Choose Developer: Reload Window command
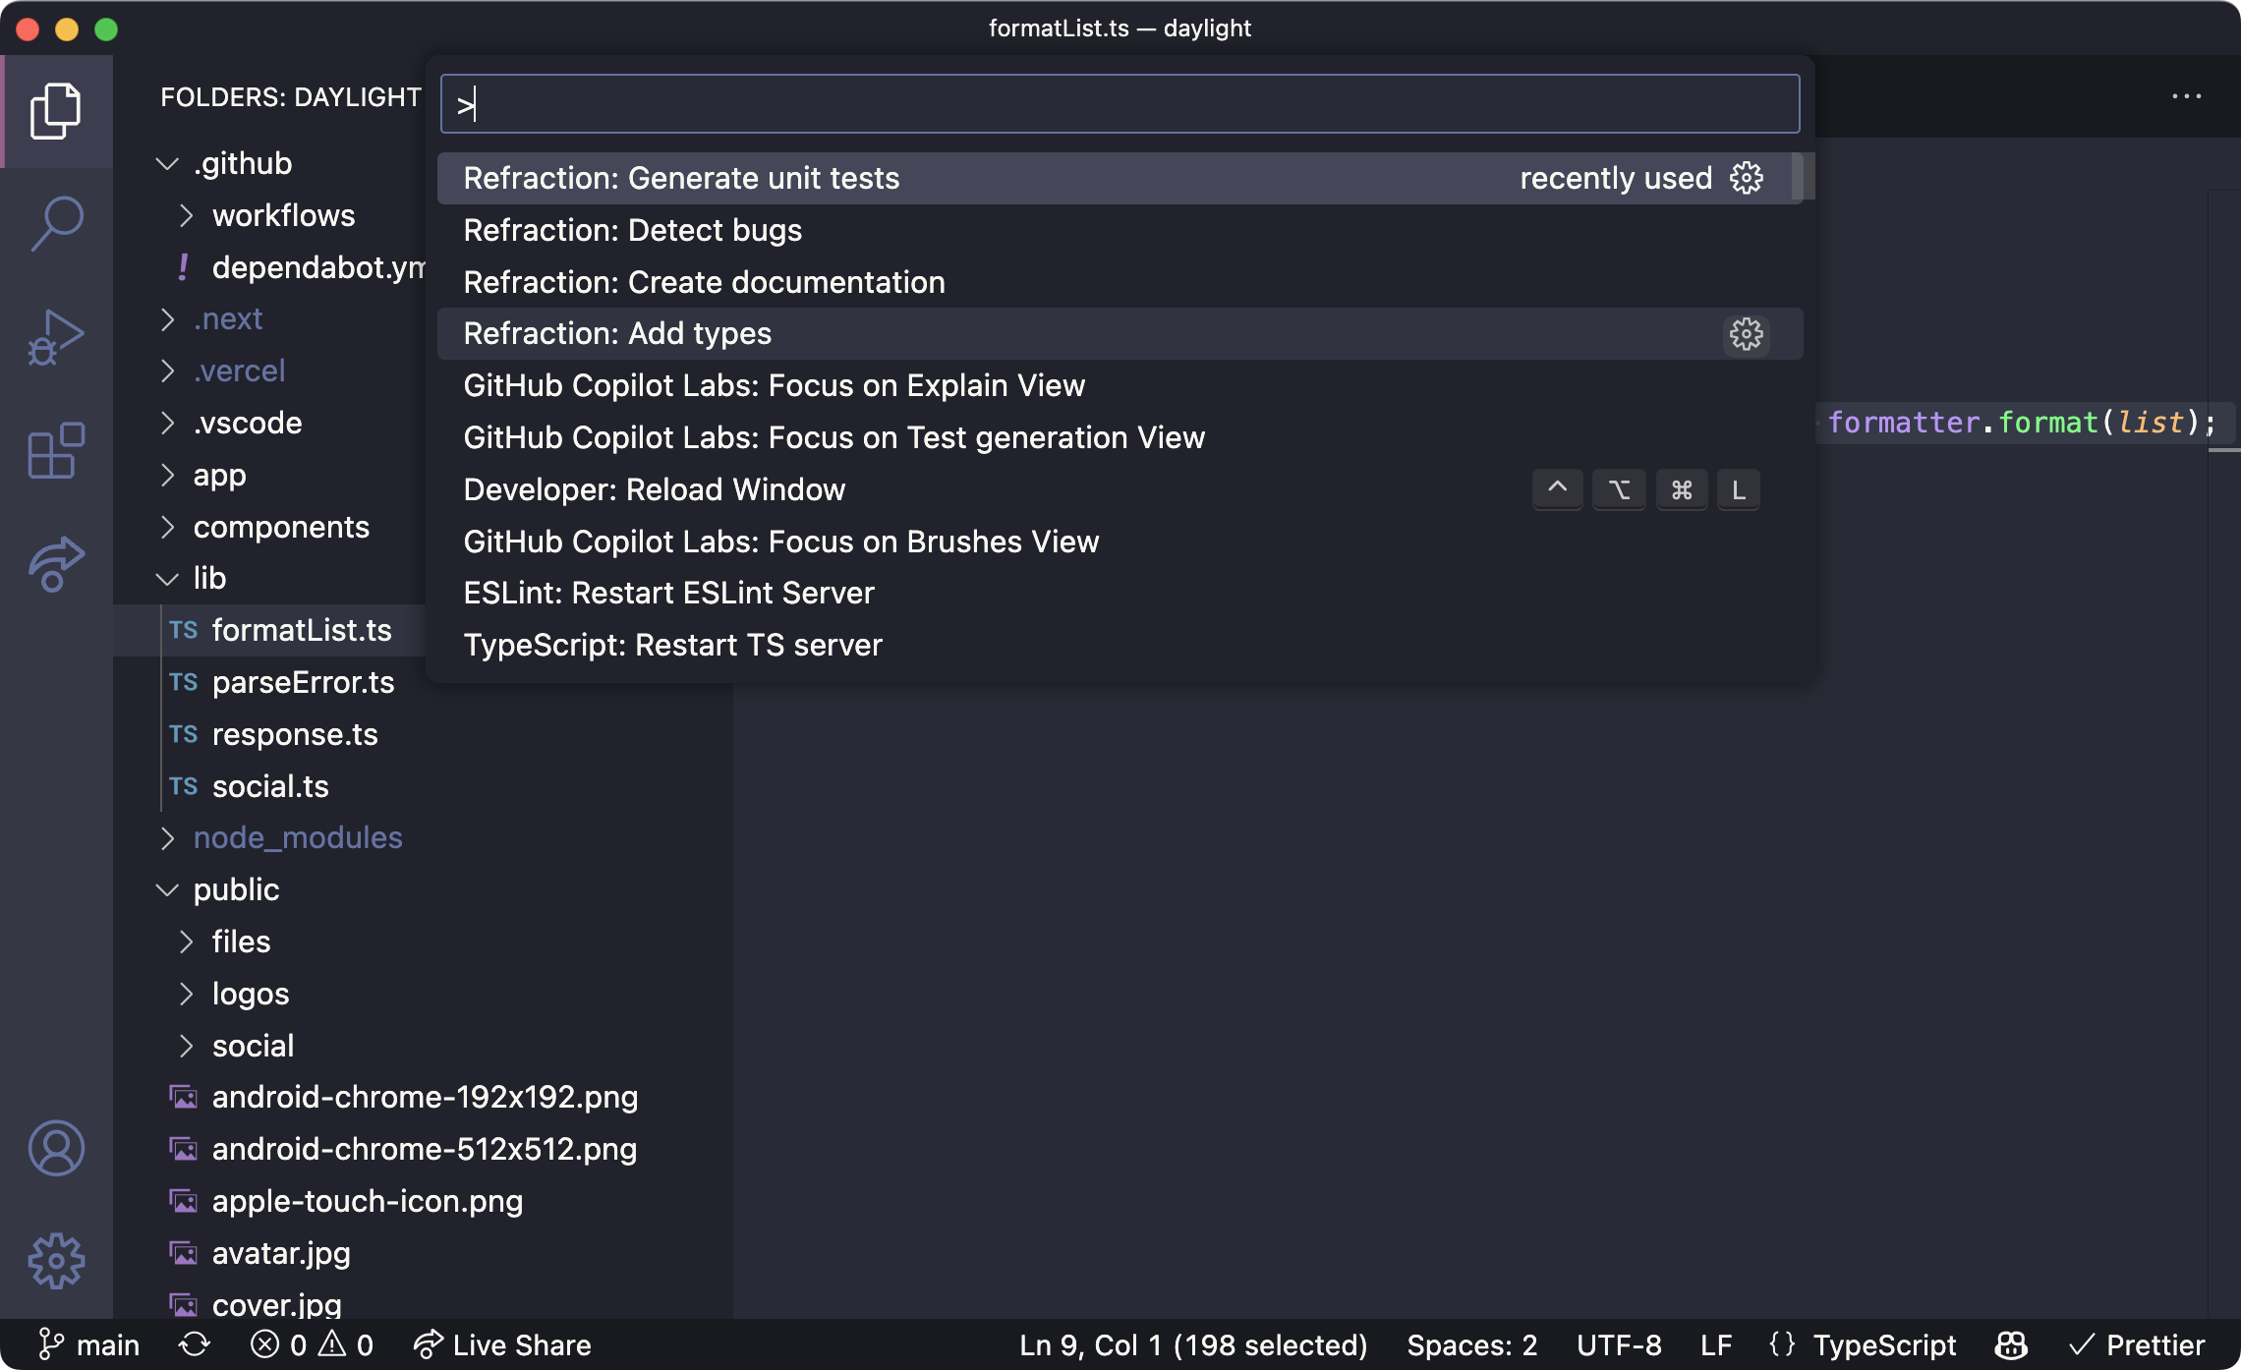 (x=1120, y=489)
